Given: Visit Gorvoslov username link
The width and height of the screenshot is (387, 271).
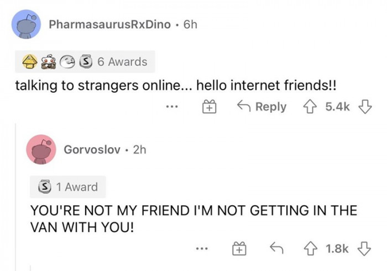Looking at the screenshot, I should click(x=92, y=149).
